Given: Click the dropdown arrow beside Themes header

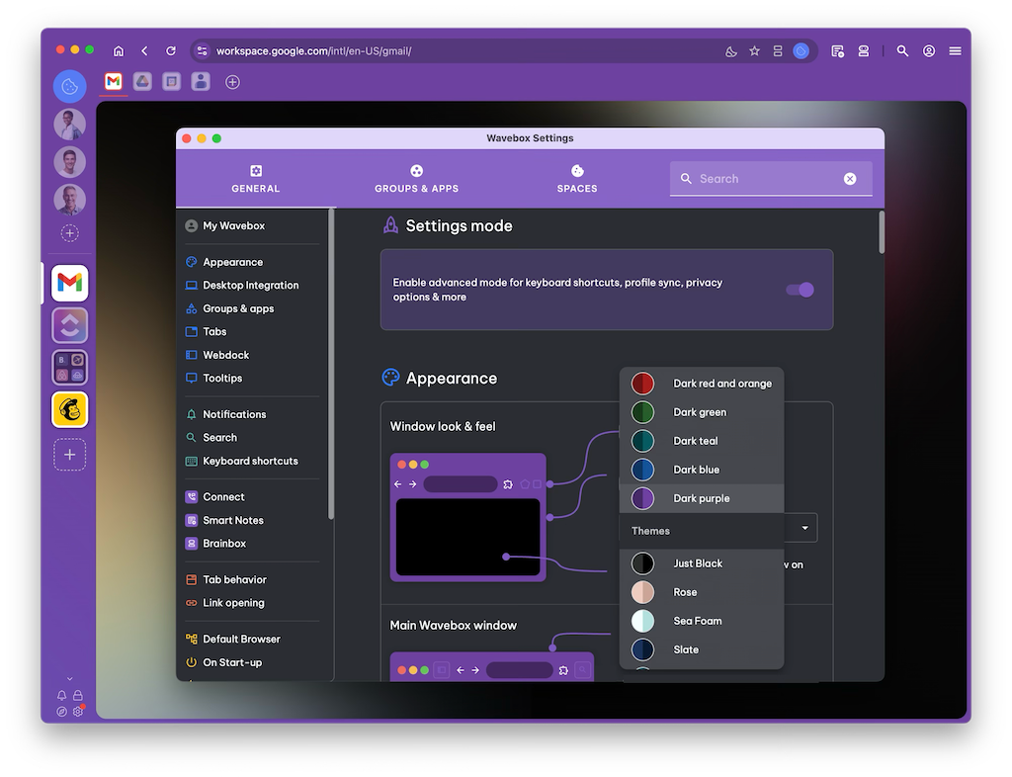Looking at the screenshot, I should click(x=804, y=528).
